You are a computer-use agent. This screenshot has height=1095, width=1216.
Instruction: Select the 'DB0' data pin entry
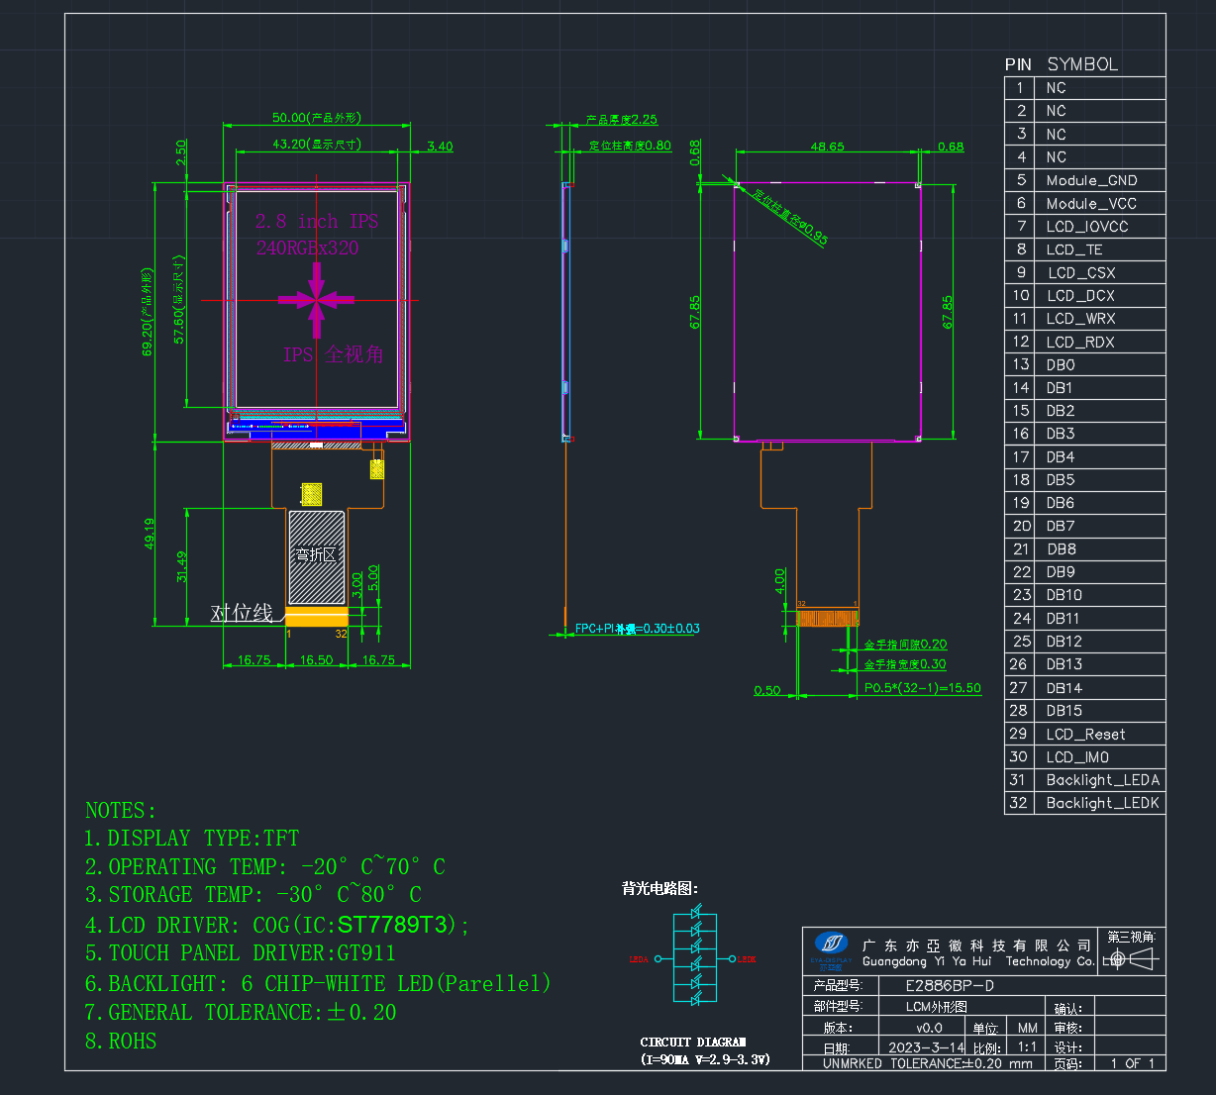coord(1060,364)
